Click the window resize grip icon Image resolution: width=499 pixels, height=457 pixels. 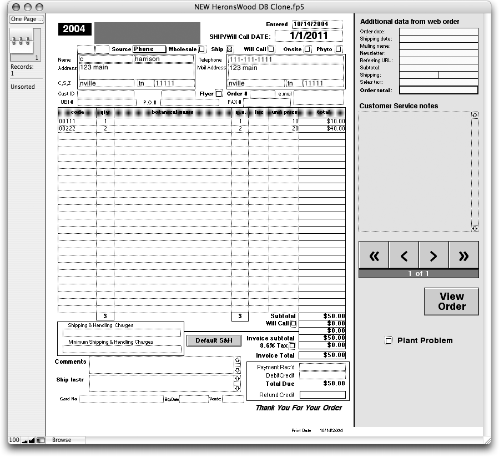coord(487,440)
